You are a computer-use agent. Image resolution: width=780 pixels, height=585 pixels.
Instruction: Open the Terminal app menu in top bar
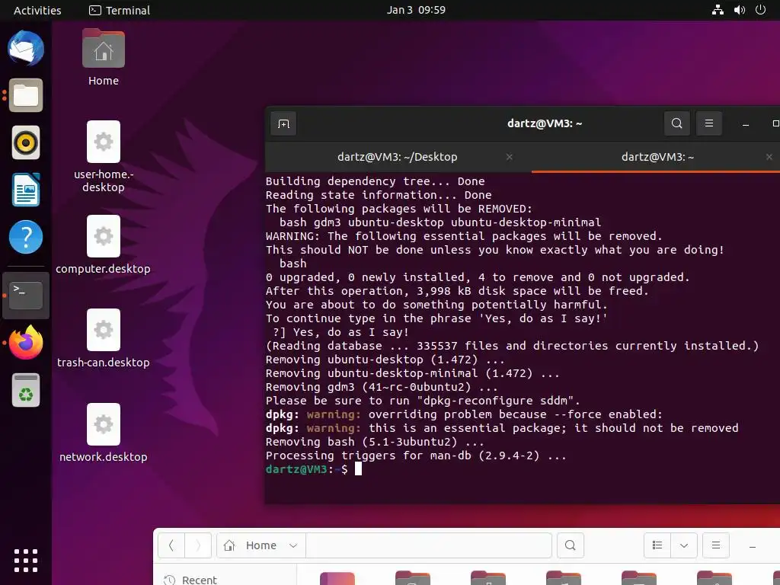click(x=120, y=10)
